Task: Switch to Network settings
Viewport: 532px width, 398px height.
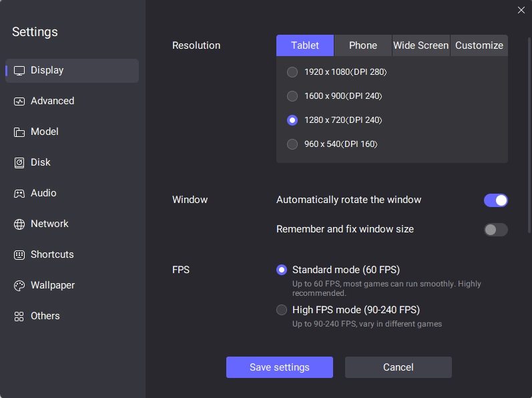Action: click(72, 224)
